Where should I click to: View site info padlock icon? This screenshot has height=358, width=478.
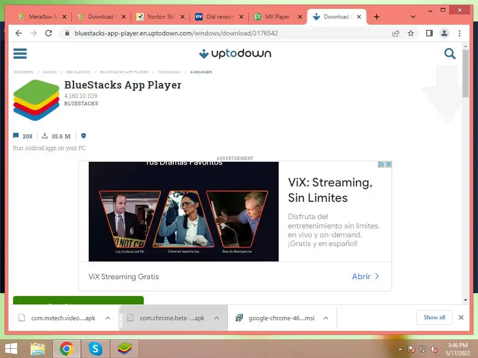click(67, 33)
